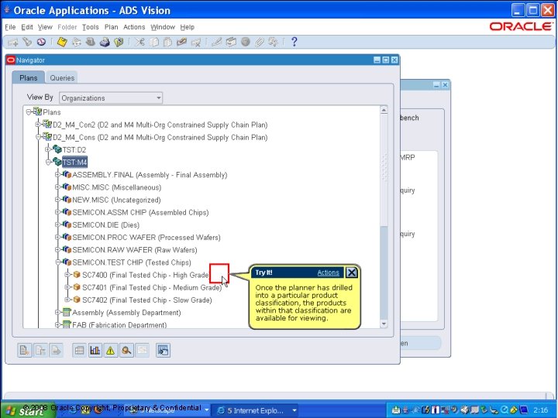This screenshot has width=558, height=418.
Task: Open Window Help question mark icon
Action: point(294,42)
